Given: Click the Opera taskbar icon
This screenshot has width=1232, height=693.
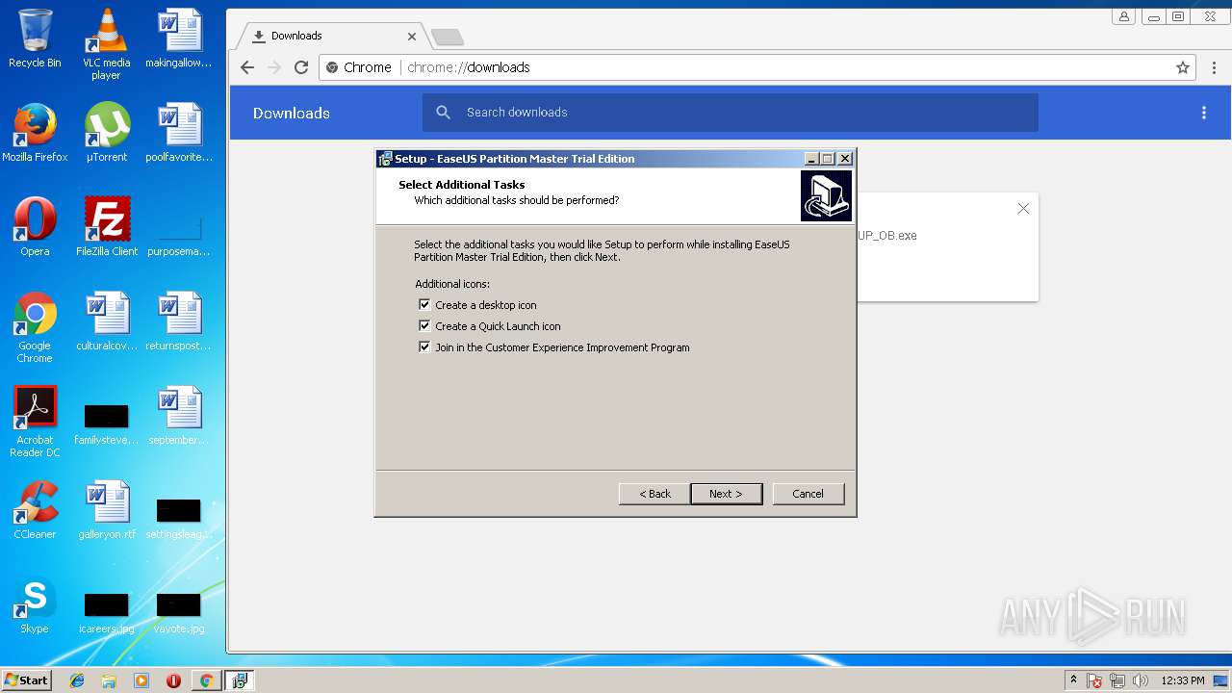Looking at the screenshot, I should (x=173, y=680).
